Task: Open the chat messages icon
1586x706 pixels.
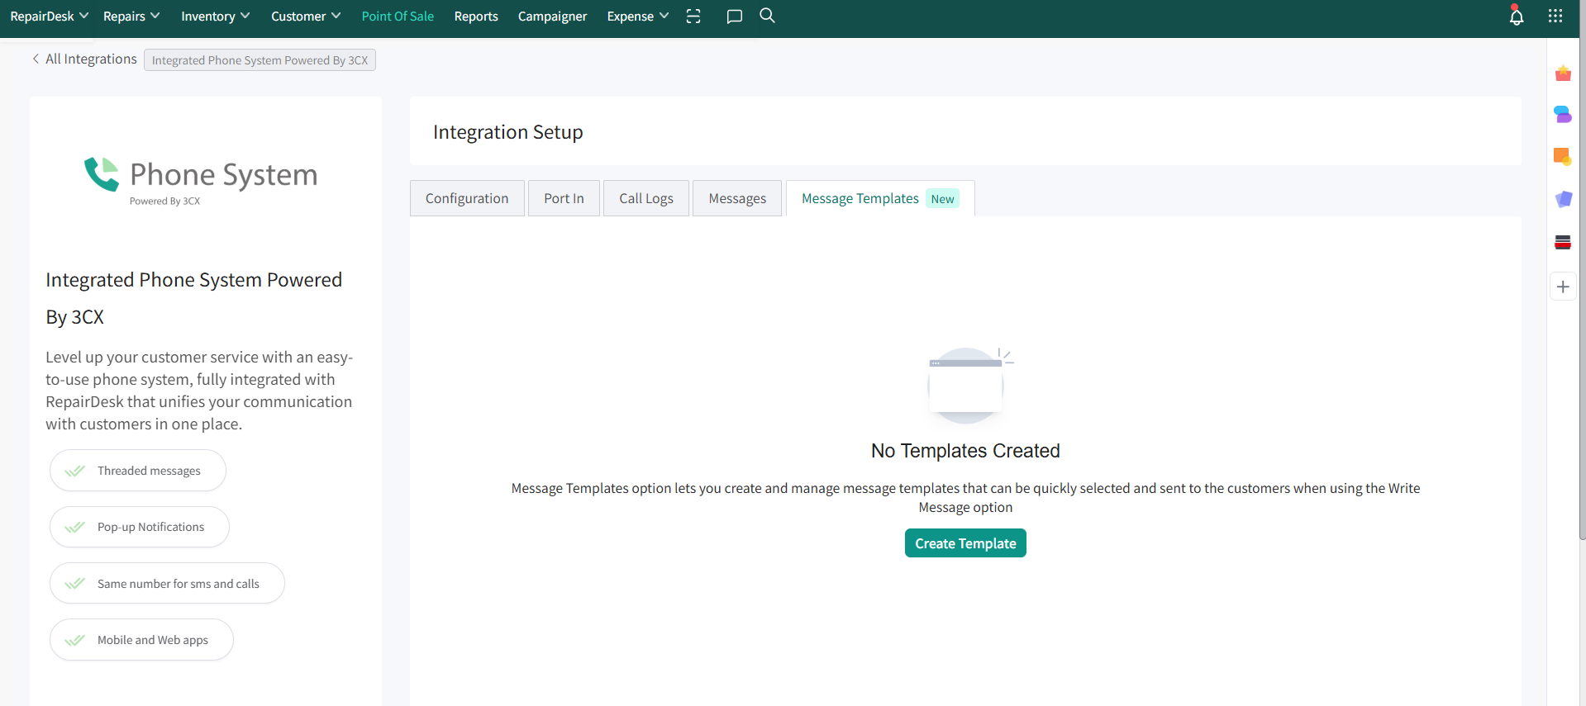Action: 734,17
